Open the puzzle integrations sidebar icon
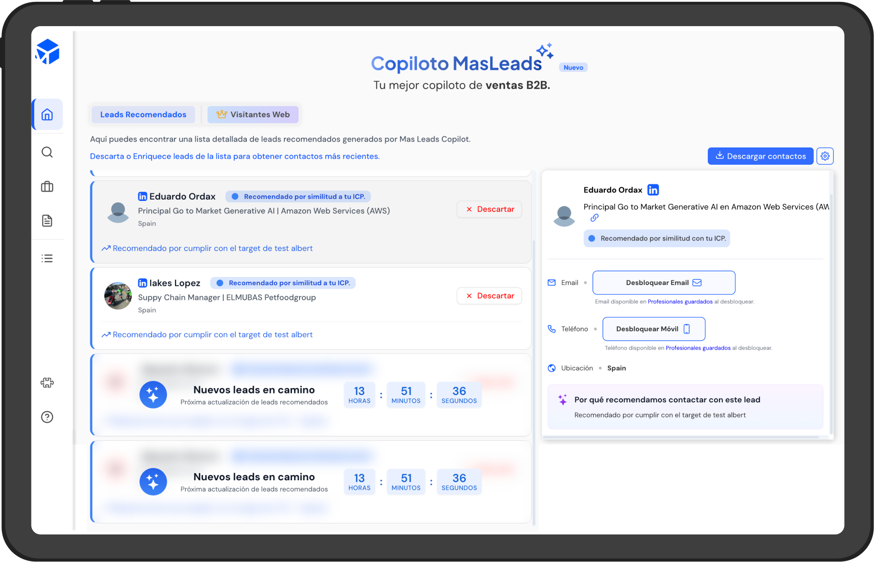883x562 pixels. pos(47,383)
